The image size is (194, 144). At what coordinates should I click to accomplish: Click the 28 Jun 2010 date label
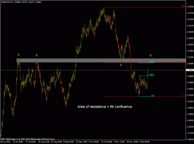point(5,142)
